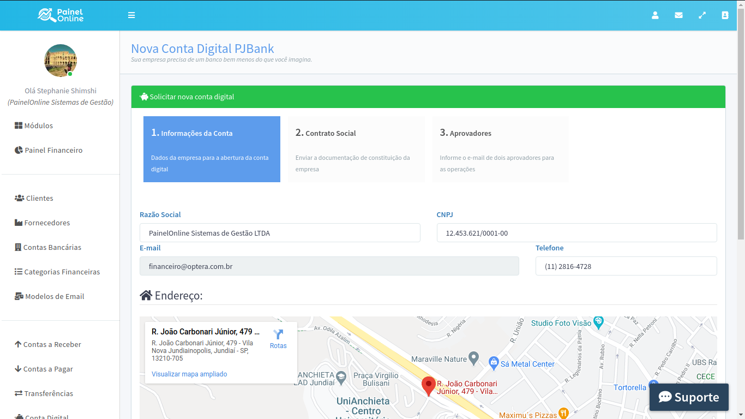Go to Clientes section
The height and width of the screenshot is (419, 745).
[x=39, y=198]
